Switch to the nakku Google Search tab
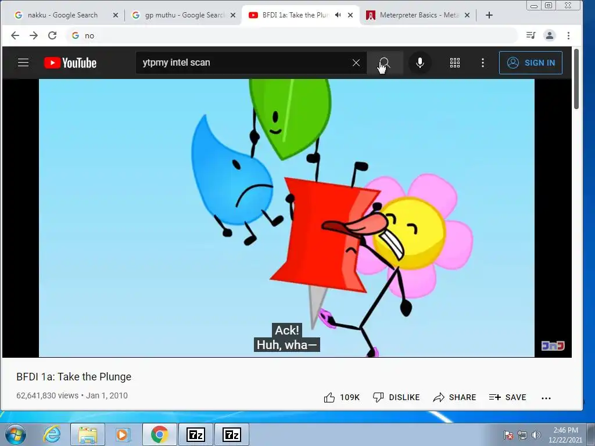Screen dimensions: 595x446 click(x=63, y=15)
